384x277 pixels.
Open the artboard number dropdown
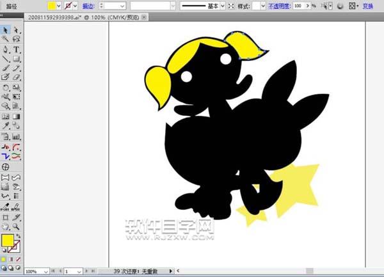pos(79,272)
